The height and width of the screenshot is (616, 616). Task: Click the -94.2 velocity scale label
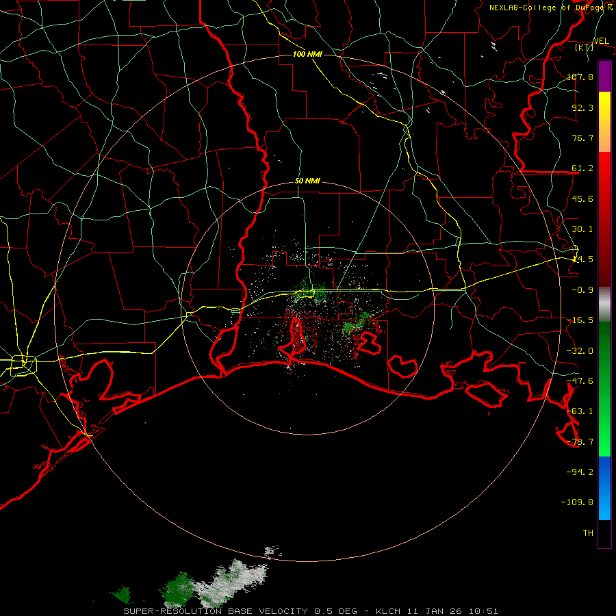[x=580, y=472]
